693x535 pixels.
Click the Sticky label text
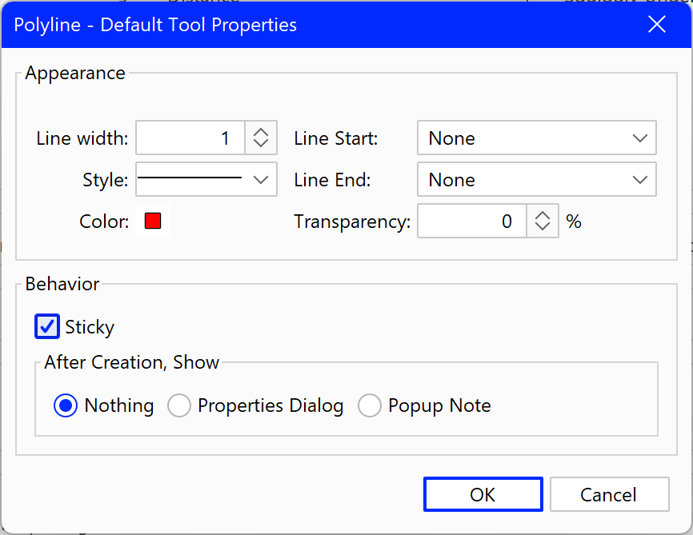pyautogui.click(x=90, y=327)
